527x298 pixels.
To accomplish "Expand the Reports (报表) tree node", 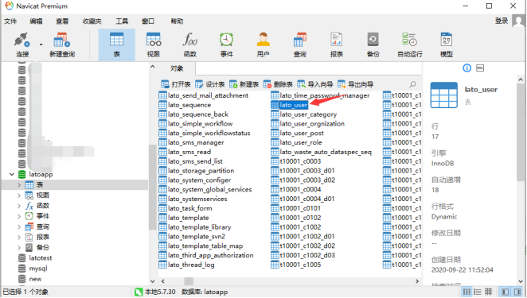I will tap(19, 237).
